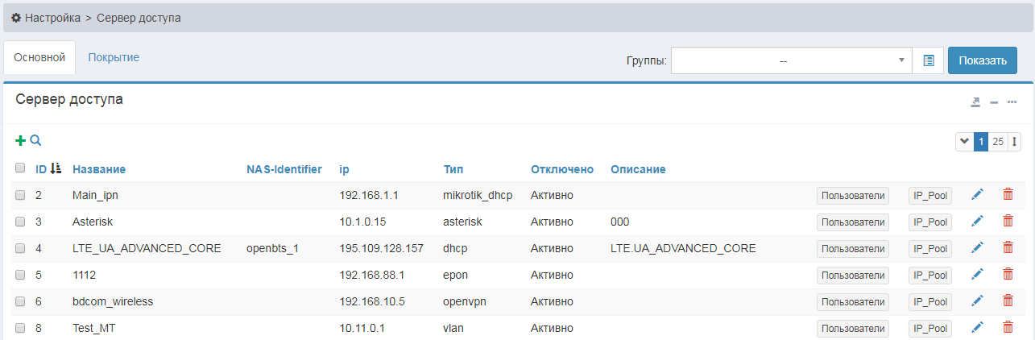Expand the chevron menu beside page number 1
1035x340 pixels.
pos(963,142)
